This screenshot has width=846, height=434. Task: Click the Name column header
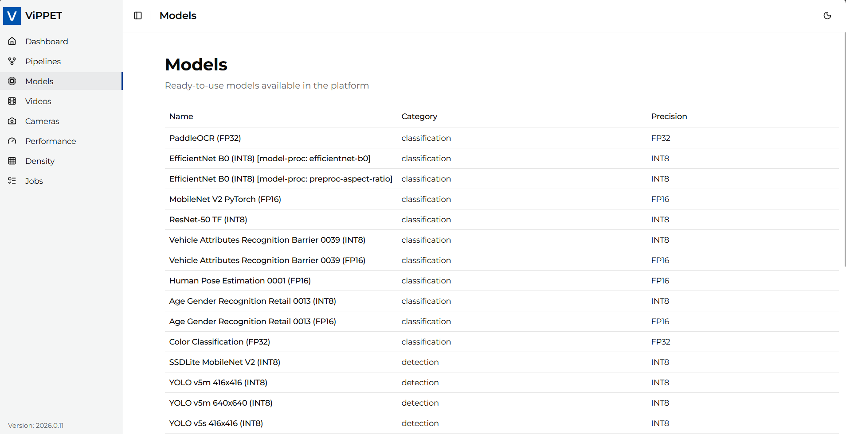point(181,116)
